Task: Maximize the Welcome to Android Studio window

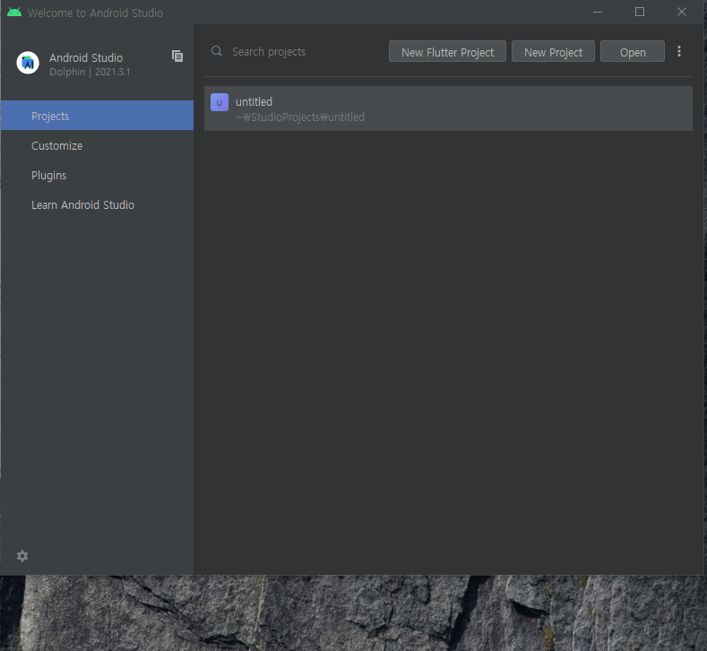Action: pyautogui.click(x=640, y=13)
